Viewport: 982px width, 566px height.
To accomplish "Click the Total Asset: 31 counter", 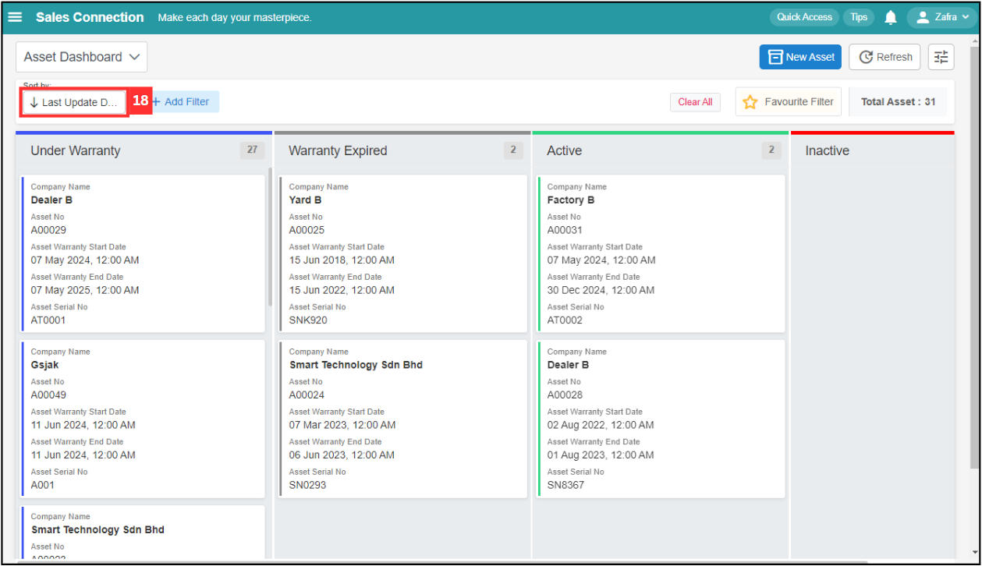I will [x=898, y=102].
